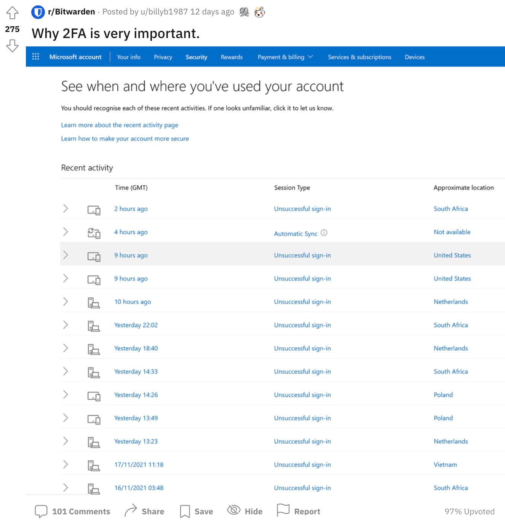The height and width of the screenshot is (525, 505).
Task: Open the info tooltip next to Automatic Sync
Action: [x=324, y=233]
